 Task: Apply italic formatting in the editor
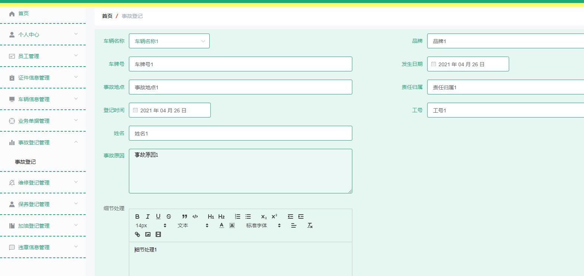147,216
